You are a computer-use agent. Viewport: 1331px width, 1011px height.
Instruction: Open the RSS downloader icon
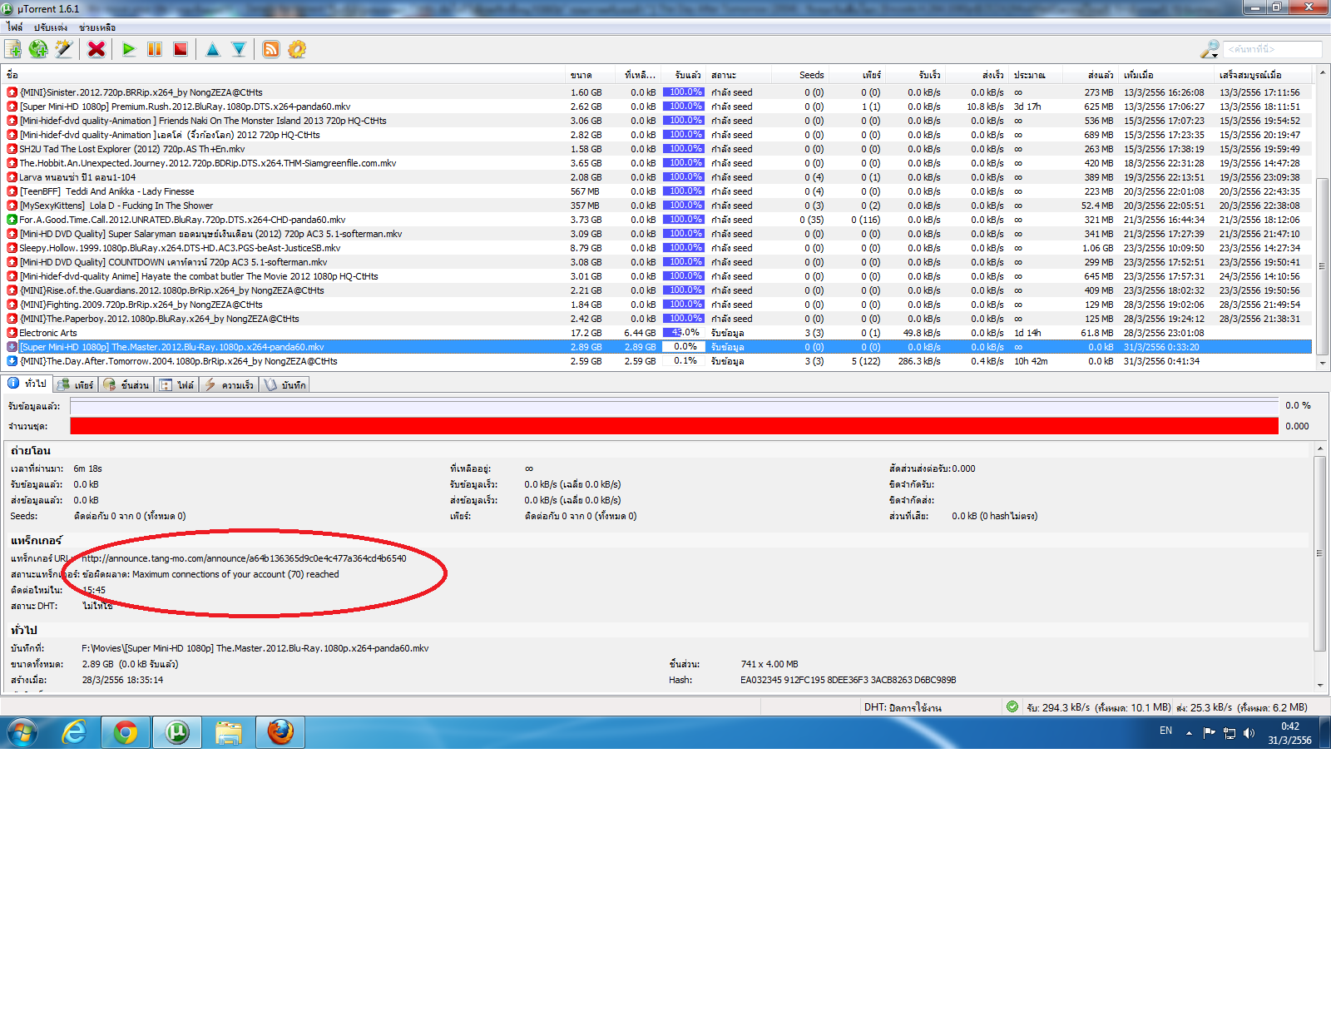pos(271,49)
